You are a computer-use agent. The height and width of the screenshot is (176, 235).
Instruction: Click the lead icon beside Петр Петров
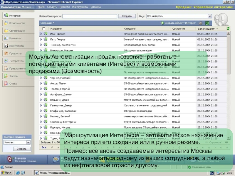pyautogui.click(x=46, y=39)
